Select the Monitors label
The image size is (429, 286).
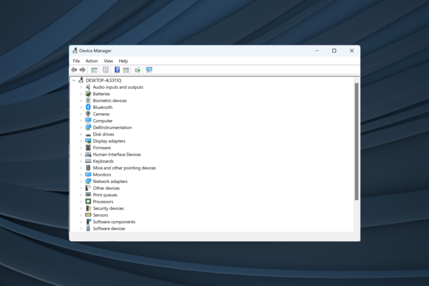pos(102,175)
